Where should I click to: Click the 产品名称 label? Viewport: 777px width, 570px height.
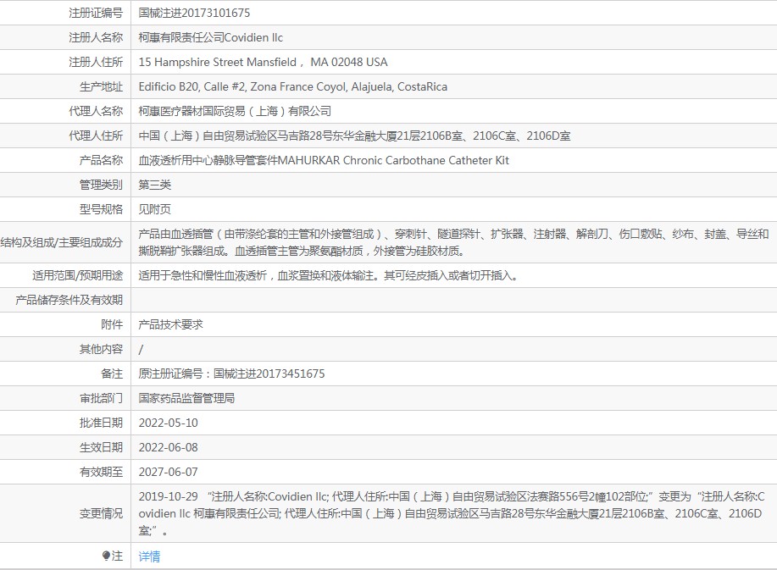tap(101, 160)
